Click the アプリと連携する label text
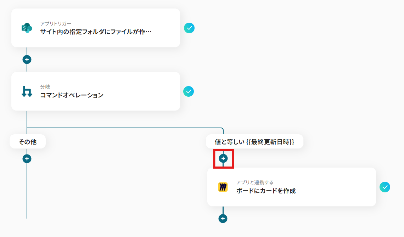 (x=255, y=182)
